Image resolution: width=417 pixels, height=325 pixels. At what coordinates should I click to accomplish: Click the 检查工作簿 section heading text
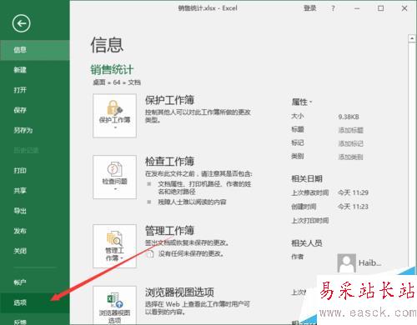click(x=169, y=161)
